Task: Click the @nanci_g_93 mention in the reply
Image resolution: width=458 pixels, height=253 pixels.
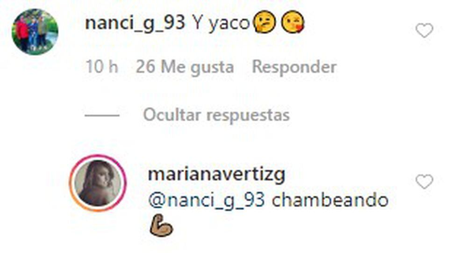Action: coord(207,201)
